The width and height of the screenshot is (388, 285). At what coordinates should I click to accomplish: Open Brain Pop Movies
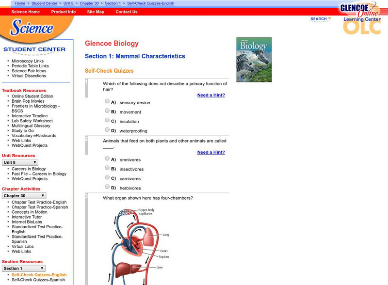click(28, 101)
